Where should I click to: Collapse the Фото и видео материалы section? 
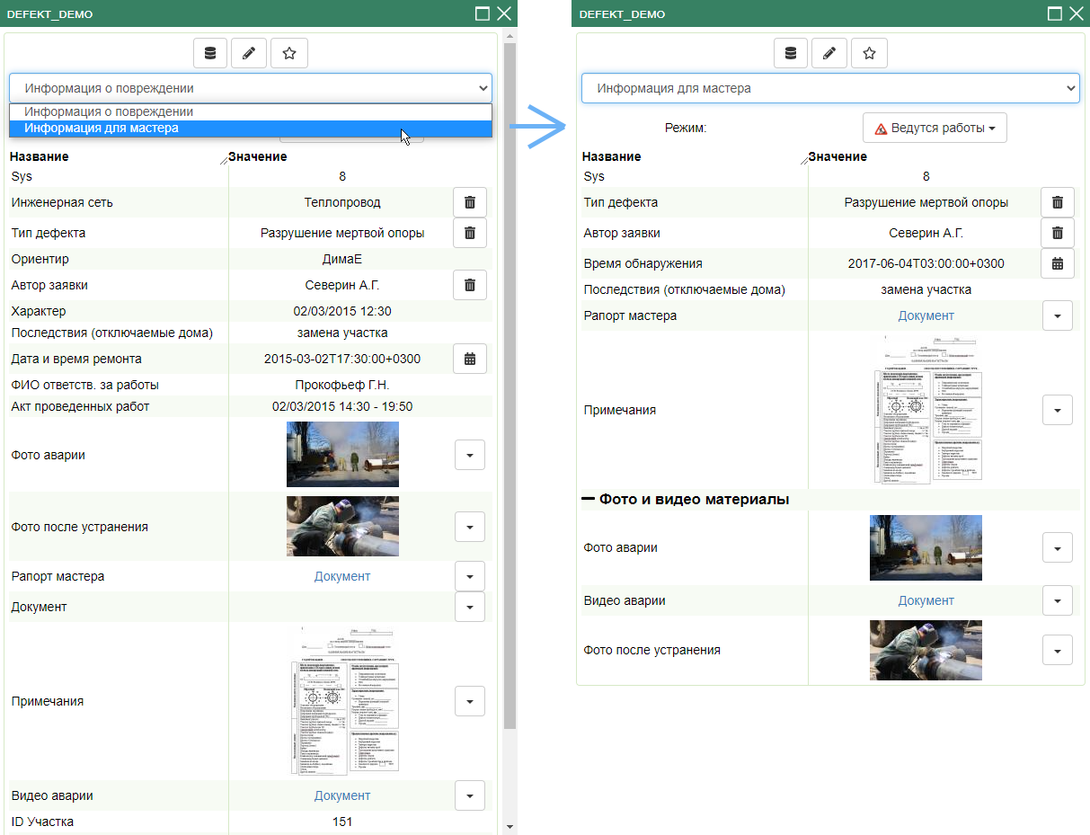pos(589,499)
